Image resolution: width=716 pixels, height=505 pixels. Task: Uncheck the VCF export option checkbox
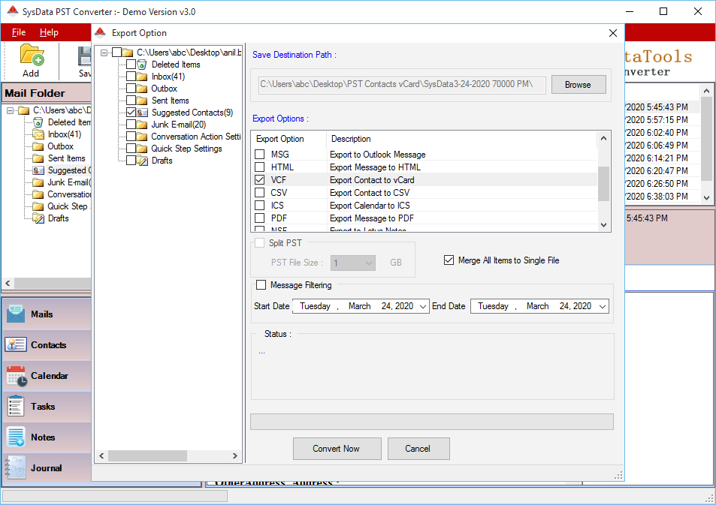point(260,180)
